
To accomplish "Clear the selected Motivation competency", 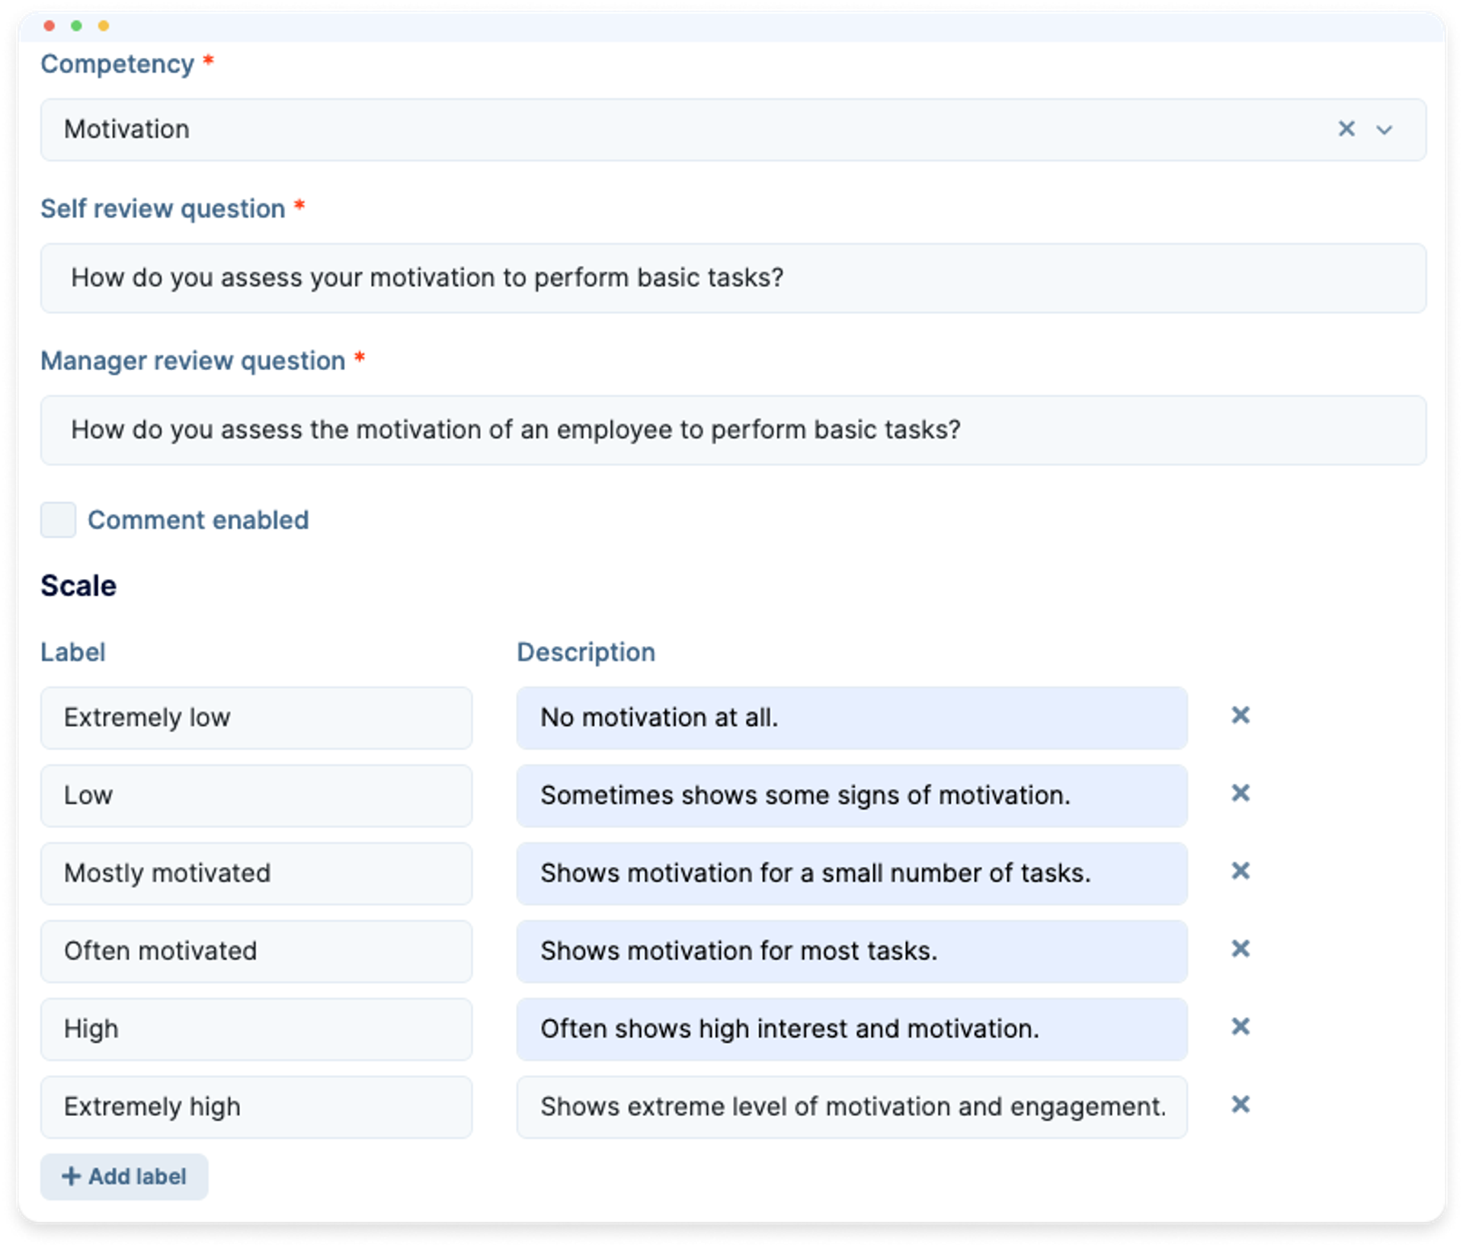I will 1346,129.
